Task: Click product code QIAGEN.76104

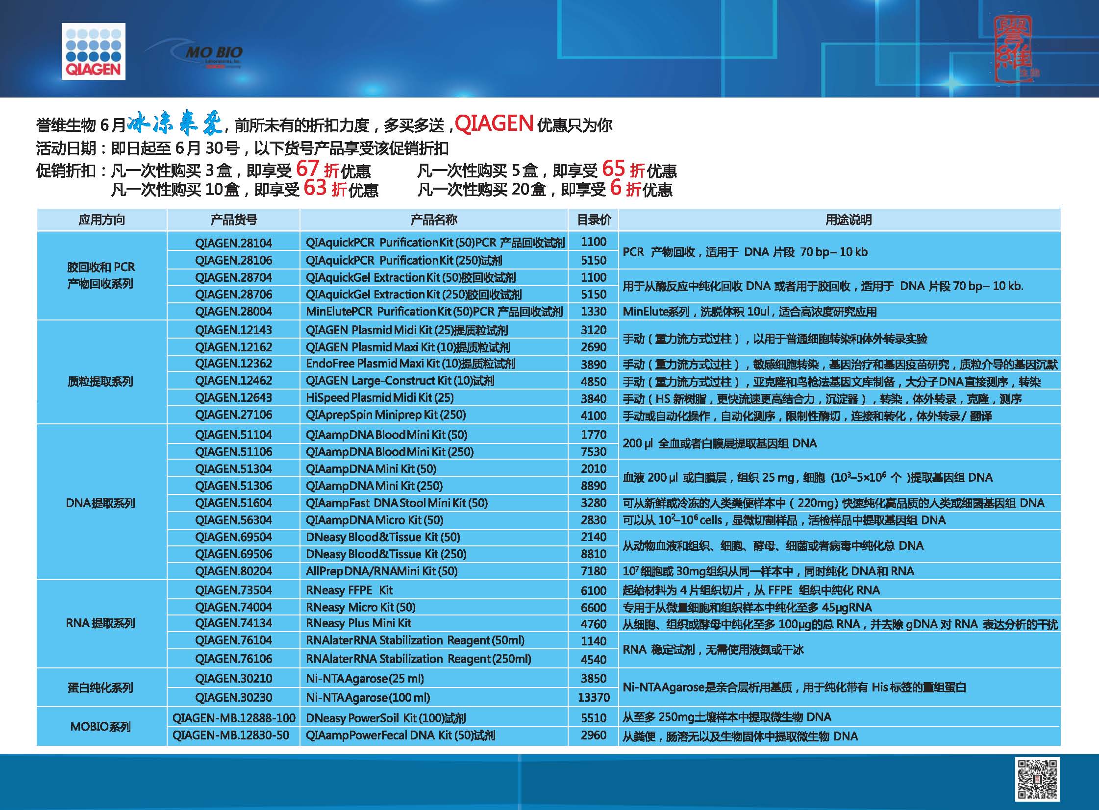Action: [233, 640]
